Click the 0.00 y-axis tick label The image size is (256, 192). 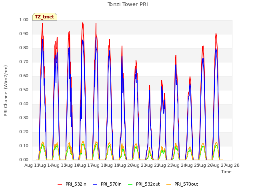(24, 160)
